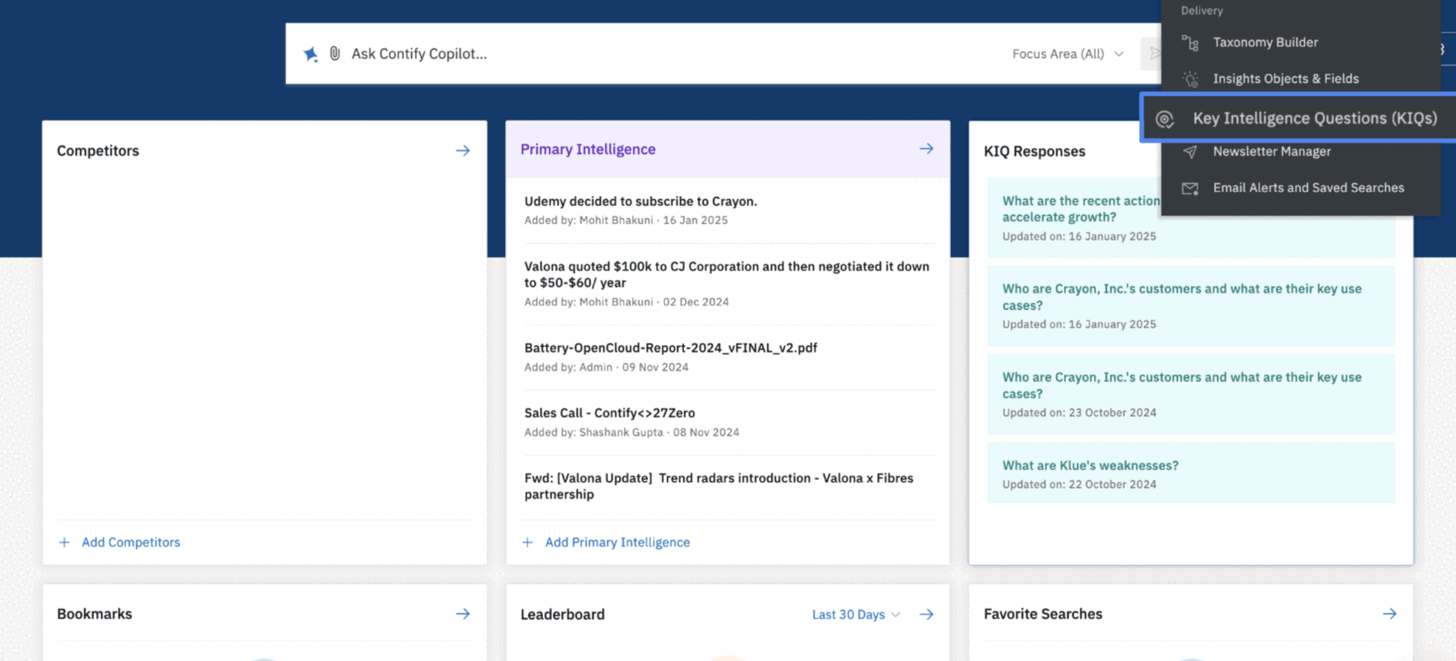Viewport: 1456px width, 661px height.
Task: Open Bookmarks panel via arrow icon
Action: pyautogui.click(x=463, y=614)
